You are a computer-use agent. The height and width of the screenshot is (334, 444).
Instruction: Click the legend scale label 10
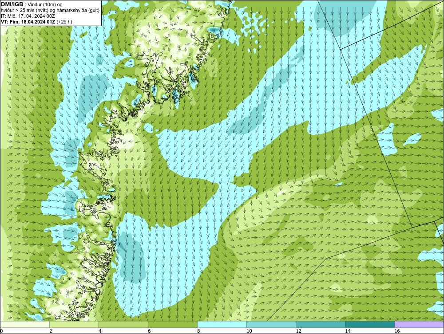(249, 331)
